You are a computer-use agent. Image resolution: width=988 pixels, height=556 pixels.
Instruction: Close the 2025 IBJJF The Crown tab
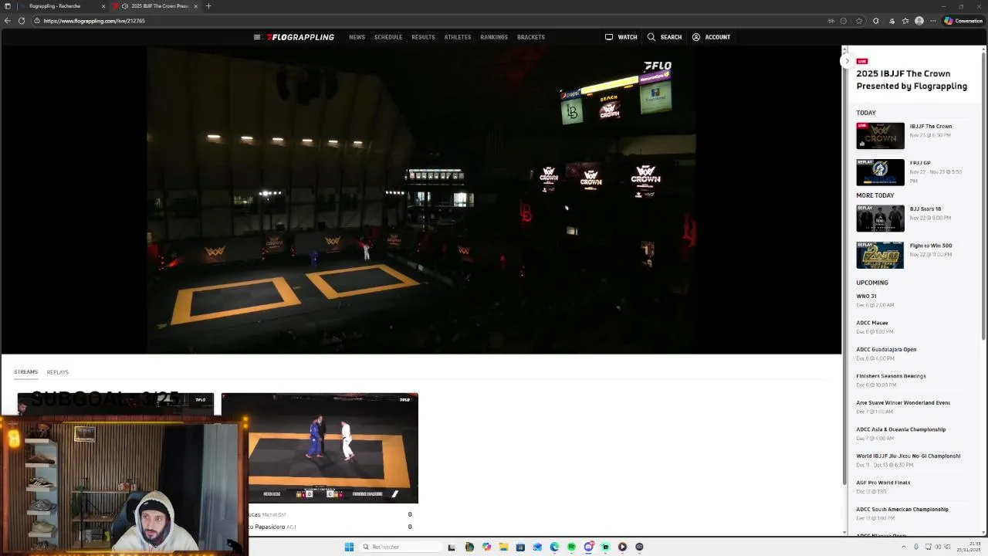[x=195, y=6]
